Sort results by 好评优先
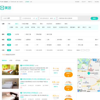The image size is (100, 100). pos(18,61)
